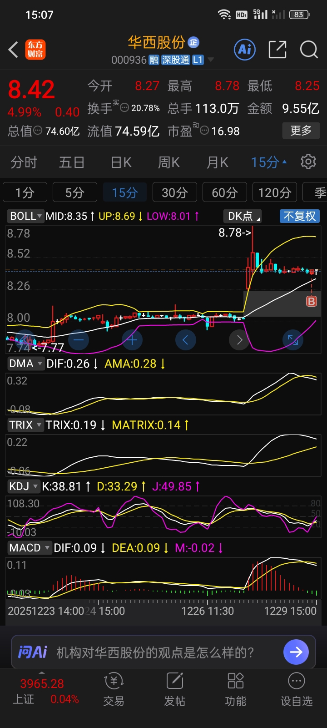The height and width of the screenshot is (728, 327).
Task: Switch to 周K tab
Action: point(169,162)
